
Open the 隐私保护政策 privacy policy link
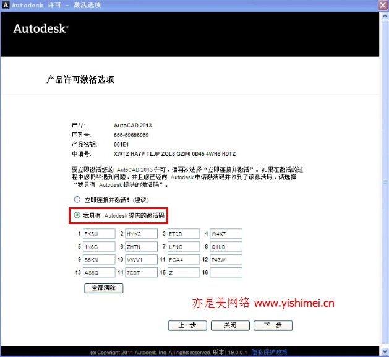pos(269,352)
